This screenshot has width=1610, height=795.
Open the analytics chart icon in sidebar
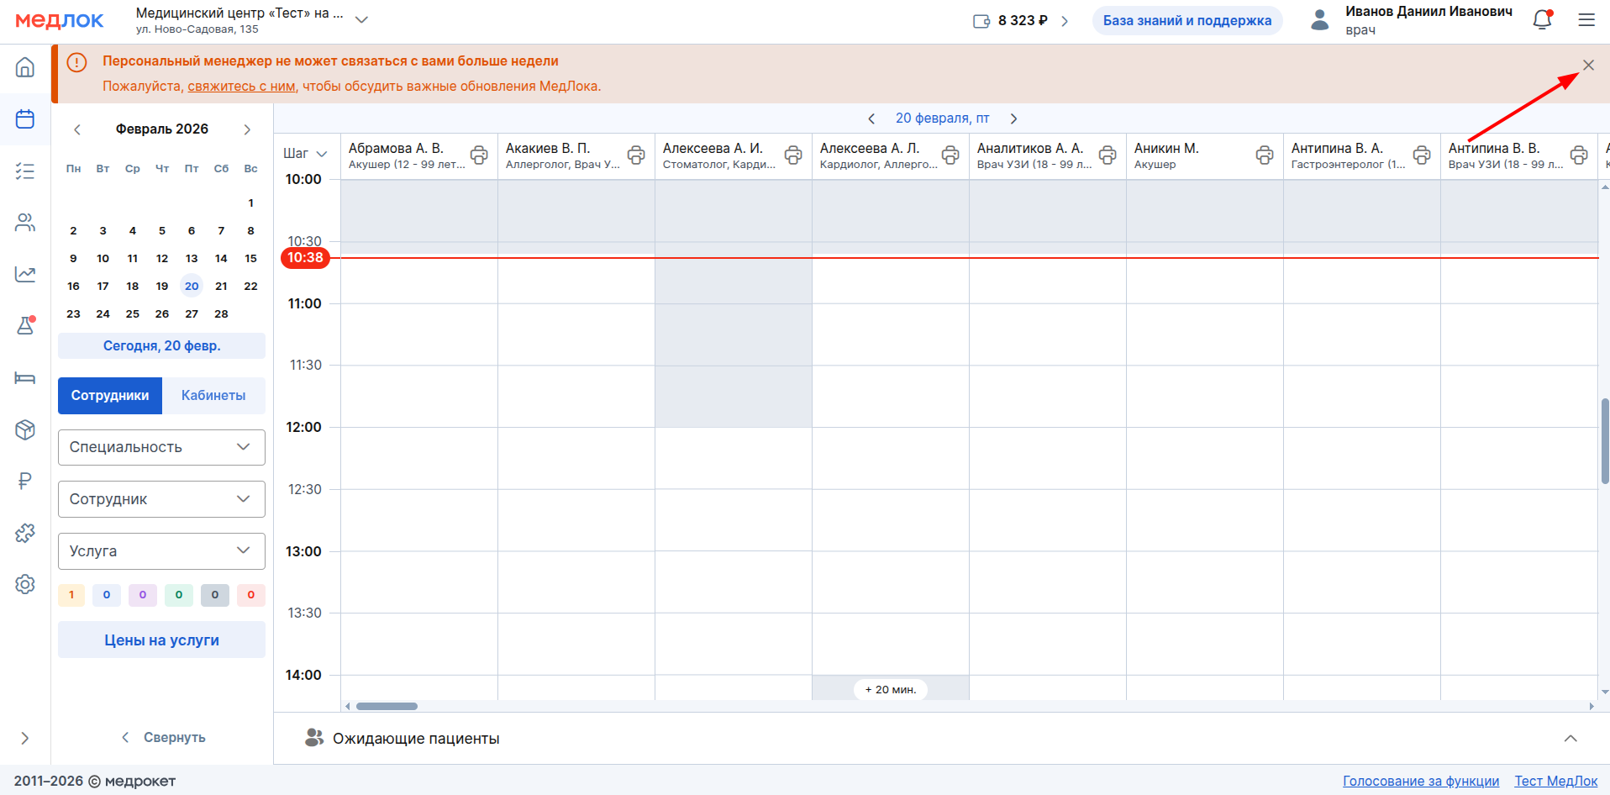25,274
